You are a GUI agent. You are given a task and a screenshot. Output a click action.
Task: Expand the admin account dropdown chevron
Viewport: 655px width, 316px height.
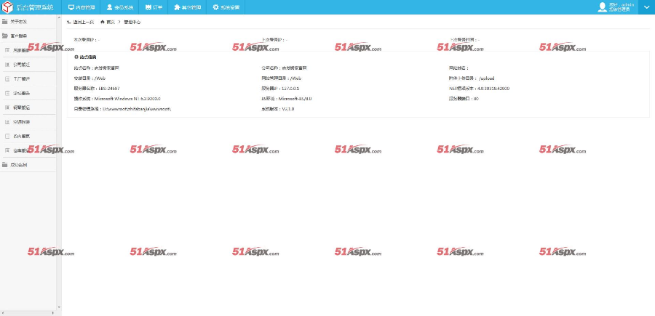[x=647, y=7]
